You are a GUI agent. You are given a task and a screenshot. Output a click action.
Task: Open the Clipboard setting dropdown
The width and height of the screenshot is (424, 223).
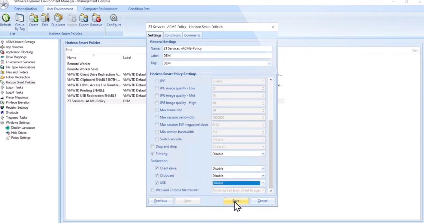point(263,176)
